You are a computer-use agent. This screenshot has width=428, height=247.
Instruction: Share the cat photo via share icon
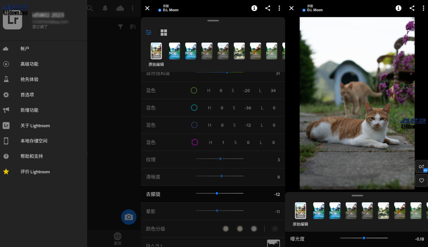(x=412, y=8)
